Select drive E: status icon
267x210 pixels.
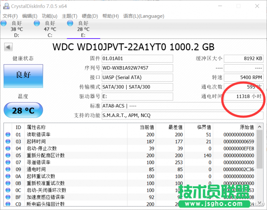point(70,24)
